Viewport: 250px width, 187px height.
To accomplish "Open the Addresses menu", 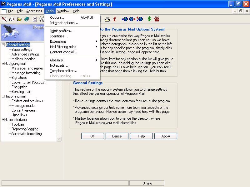I will [34, 11].
